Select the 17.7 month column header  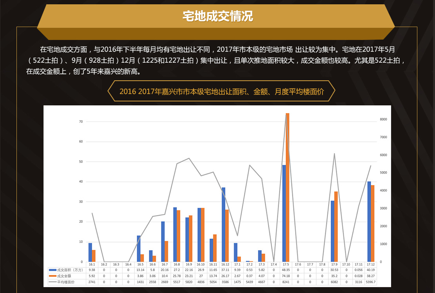[x=310, y=264]
